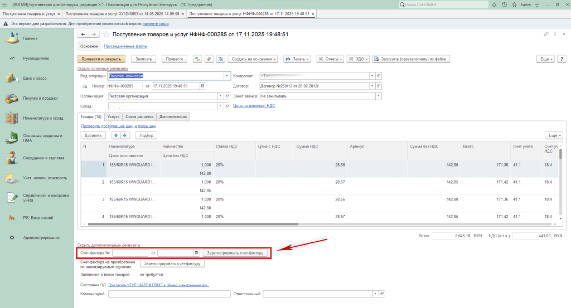Click the Комментарий input field
Image resolution: width=571 pixels, height=308 pixels.
pos(169,294)
